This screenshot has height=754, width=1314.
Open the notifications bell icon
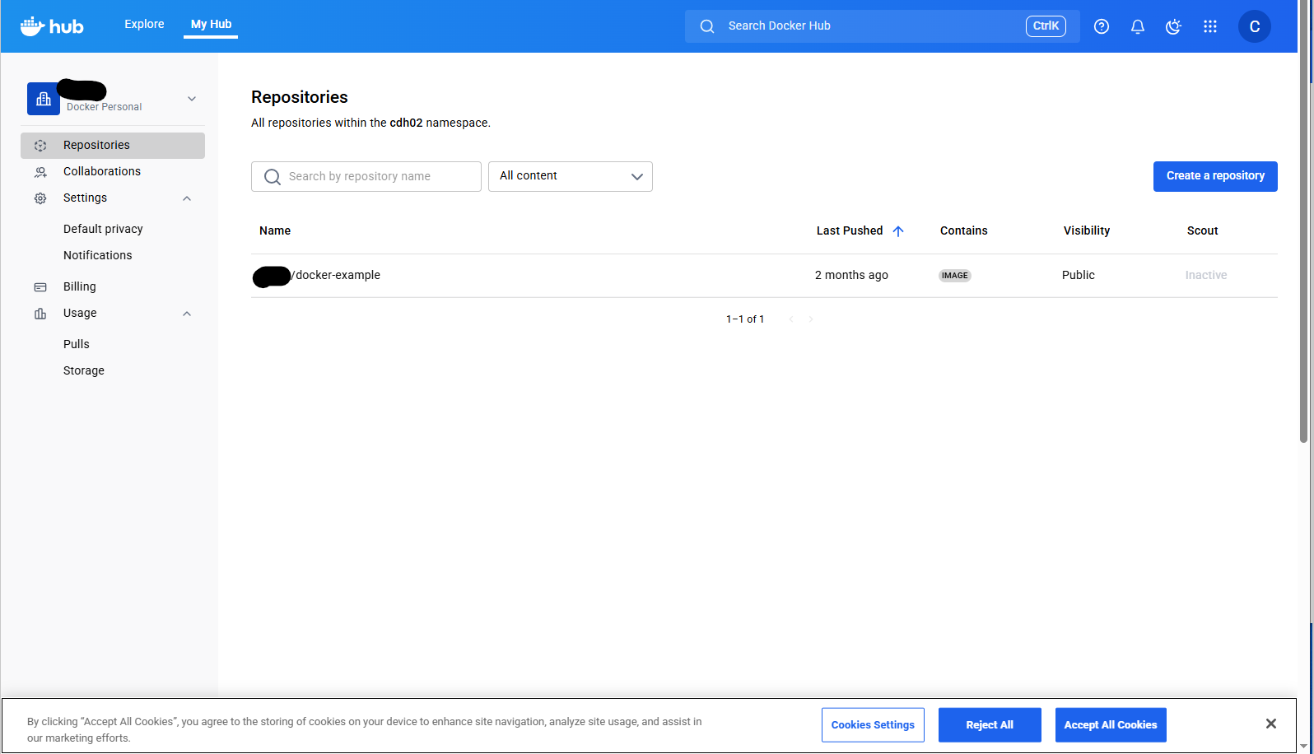(1138, 26)
